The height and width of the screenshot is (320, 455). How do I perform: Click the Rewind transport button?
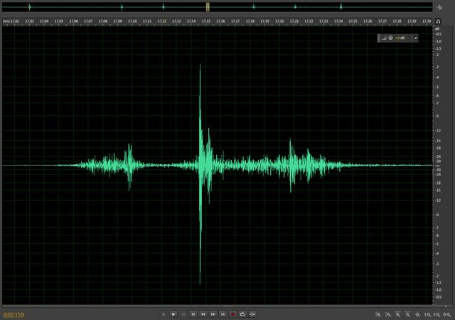pos(203,314)
